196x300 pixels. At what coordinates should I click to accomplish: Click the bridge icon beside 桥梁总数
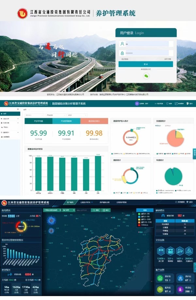(x=10, y=274)
